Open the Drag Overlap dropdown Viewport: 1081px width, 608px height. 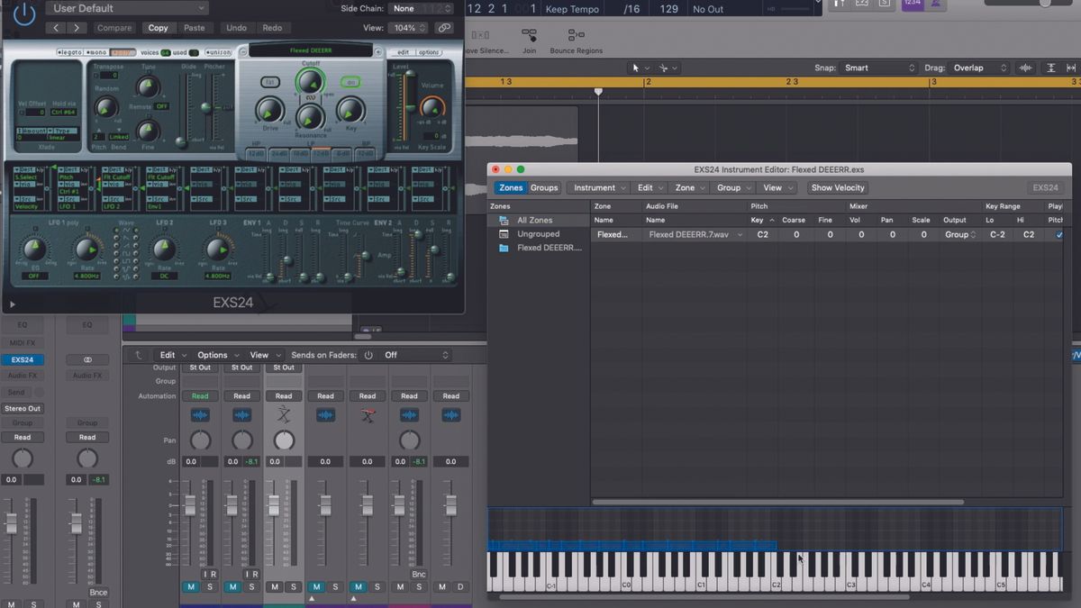tap(979, 67)
